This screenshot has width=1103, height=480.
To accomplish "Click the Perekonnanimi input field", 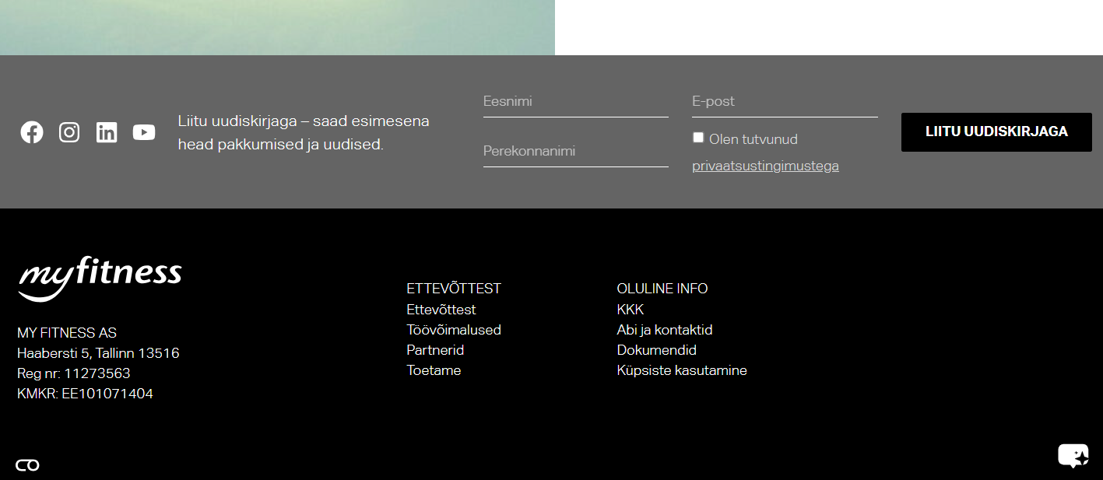I will pyautogui.click(x=576, y=152).
